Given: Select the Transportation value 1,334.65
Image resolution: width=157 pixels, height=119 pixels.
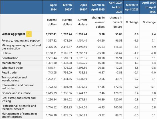Looking at the screenshot, I should [x=67, y=79].
